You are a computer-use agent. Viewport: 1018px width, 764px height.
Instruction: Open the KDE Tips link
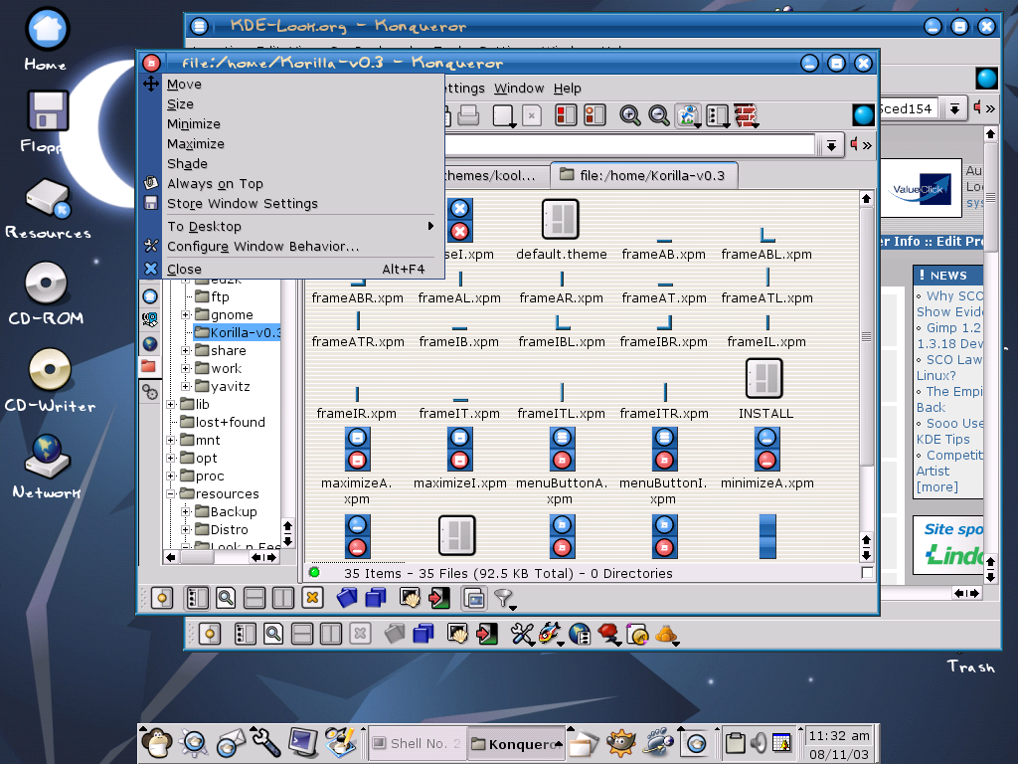point(942,439)
